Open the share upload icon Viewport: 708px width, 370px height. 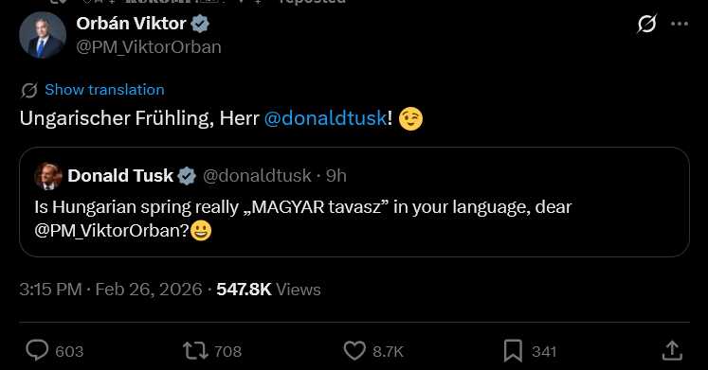(672, 351)
